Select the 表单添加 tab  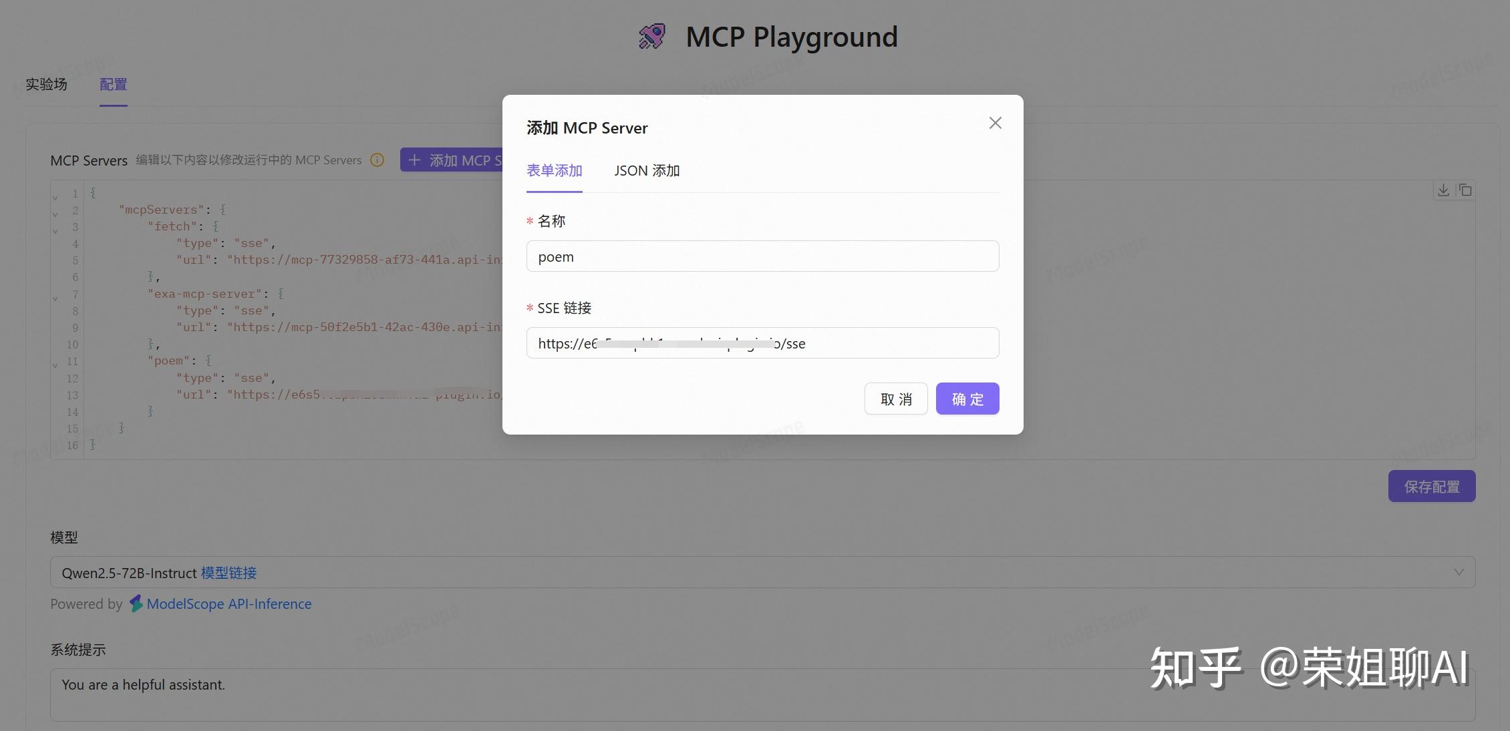[555, 171]
